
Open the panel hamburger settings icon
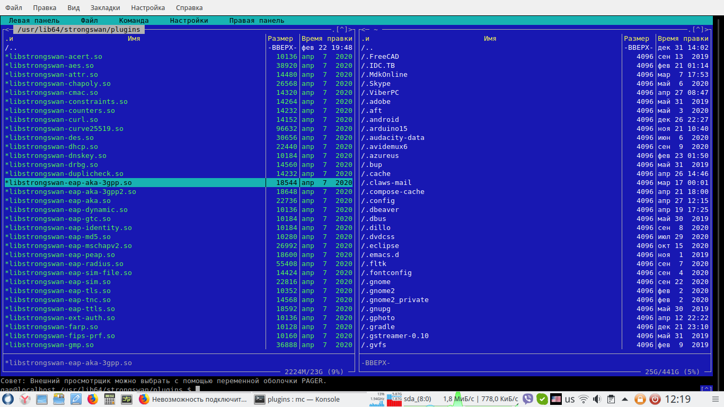coord(714,399)
